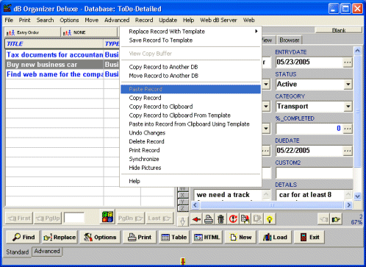Click the greyed First navigation button
The height and width of the screenshot is (267, 366).
[x=19, y=218]
